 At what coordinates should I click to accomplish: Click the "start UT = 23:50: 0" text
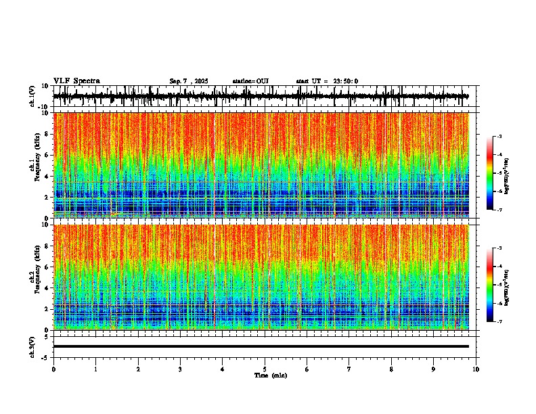327,81
